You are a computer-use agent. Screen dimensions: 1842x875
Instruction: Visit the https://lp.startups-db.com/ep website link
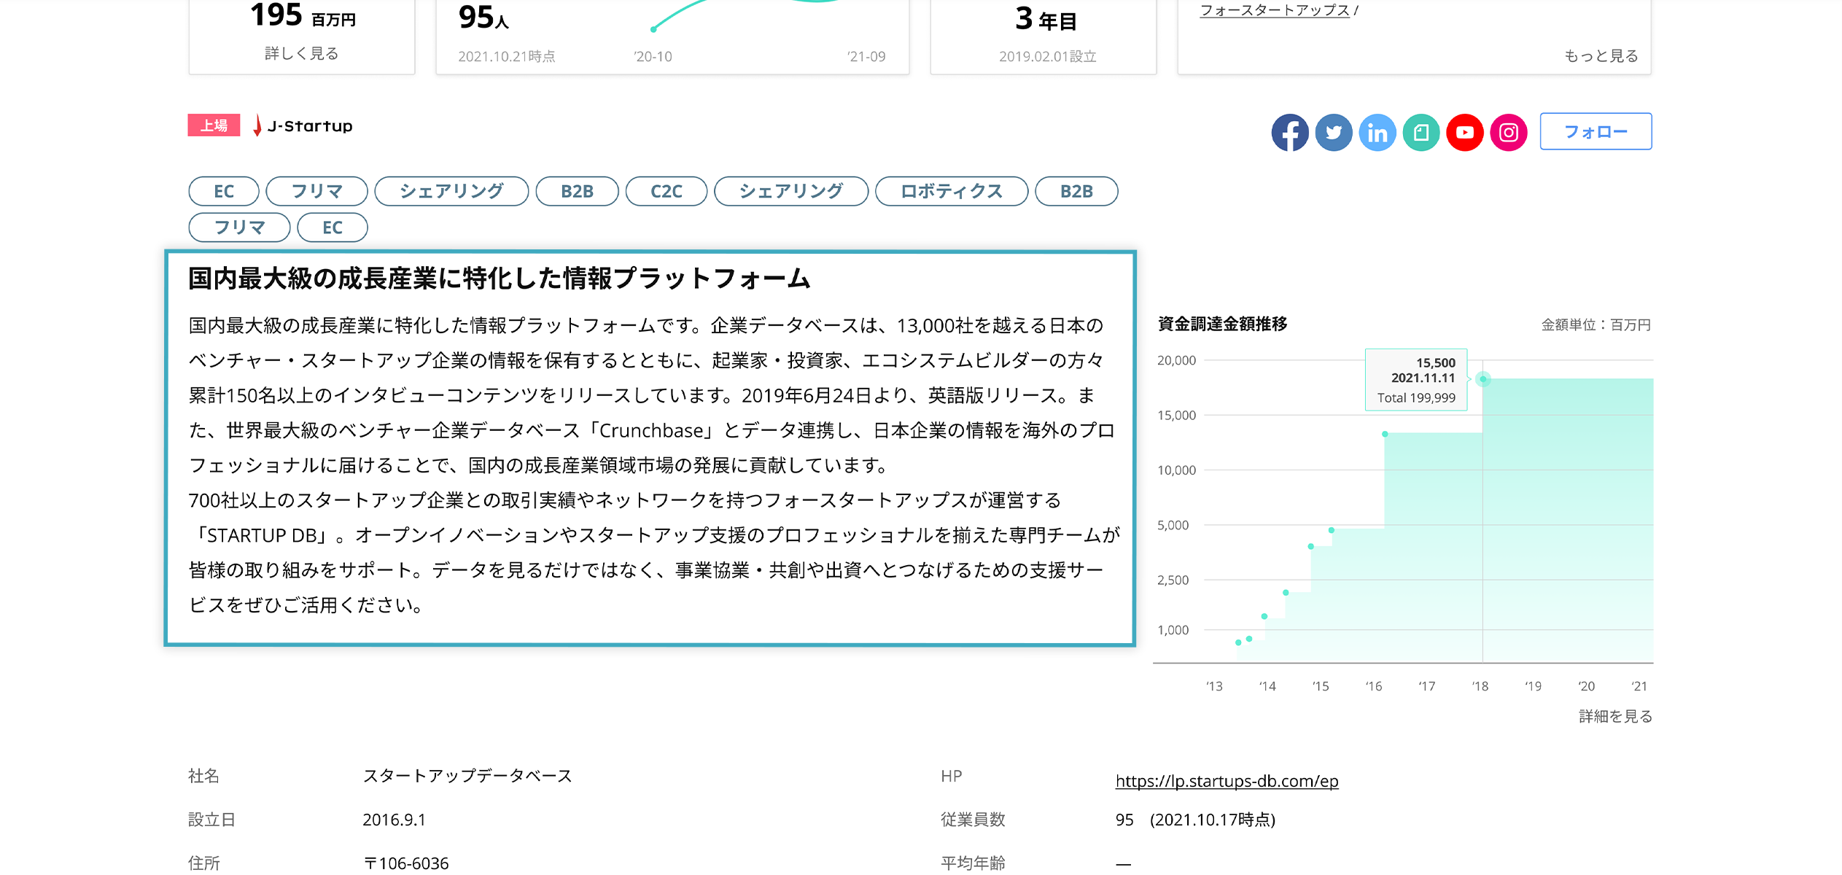(1226, 779)
